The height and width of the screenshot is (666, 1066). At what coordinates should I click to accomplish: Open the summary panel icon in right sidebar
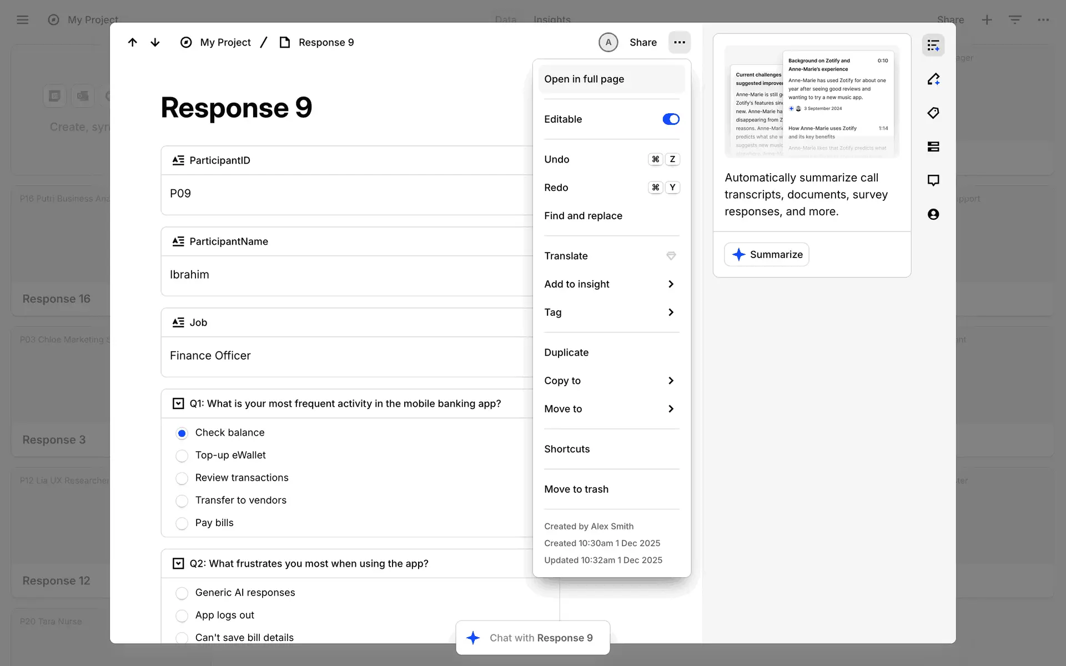tap(933, 46)
